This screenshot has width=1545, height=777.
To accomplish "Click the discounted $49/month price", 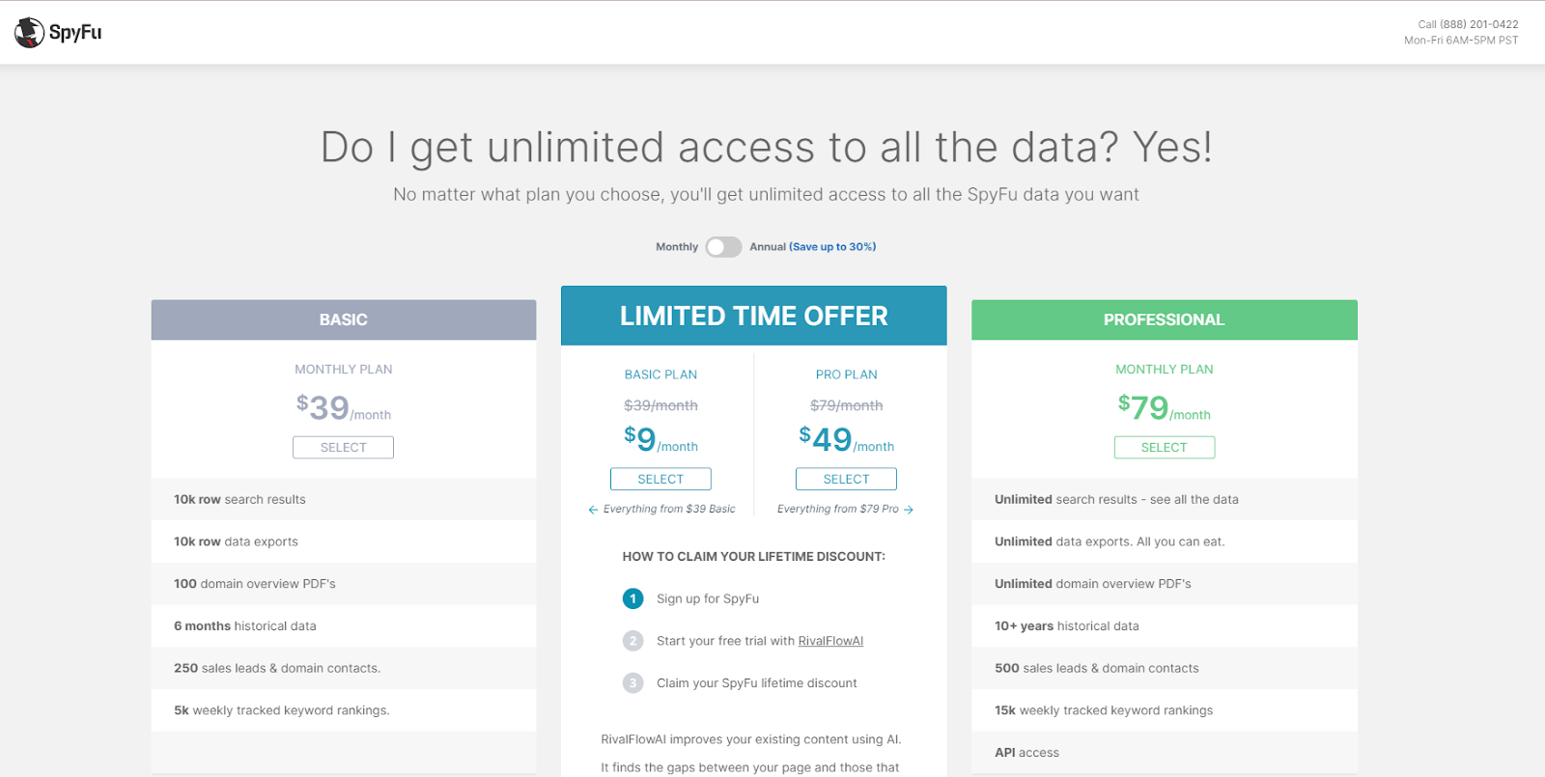I will pyautogui.click(x=846, y=440).
